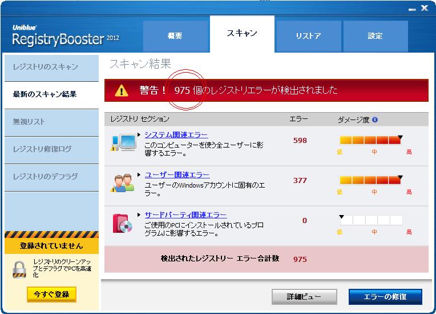Click the info icon beside ダメージ度
The width and height of the screenshot is (436, 314).
coord(375,120)
